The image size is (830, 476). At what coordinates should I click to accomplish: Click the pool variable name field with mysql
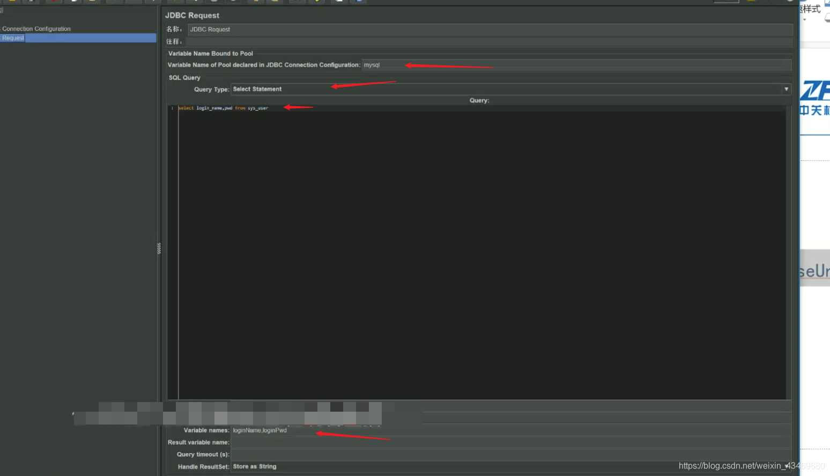tap(576, 65)
